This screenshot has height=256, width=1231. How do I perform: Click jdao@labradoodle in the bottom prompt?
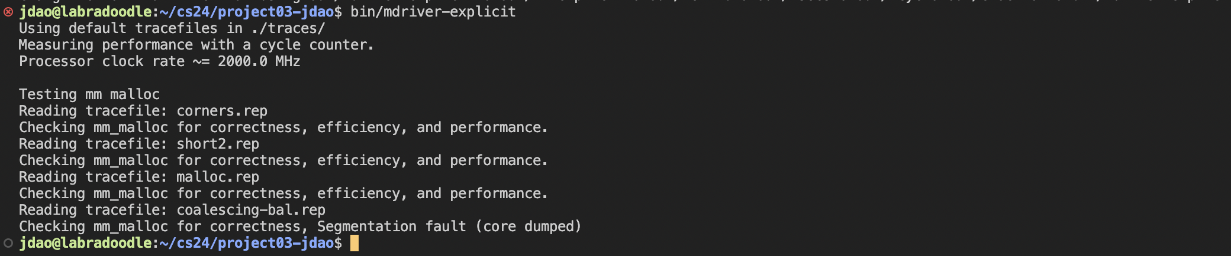[x=85, y=243]
